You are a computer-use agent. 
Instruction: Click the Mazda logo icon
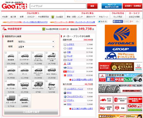tap(65, 60)
